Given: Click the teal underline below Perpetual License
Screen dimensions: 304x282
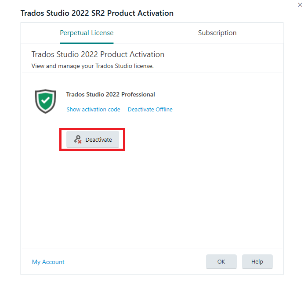Looking at the screenshot, I should 87,43.
